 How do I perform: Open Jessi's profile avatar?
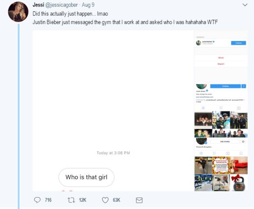(x=18, y=12)
